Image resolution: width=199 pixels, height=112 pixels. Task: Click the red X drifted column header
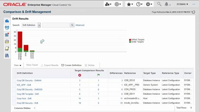click(x=80, y=75)
